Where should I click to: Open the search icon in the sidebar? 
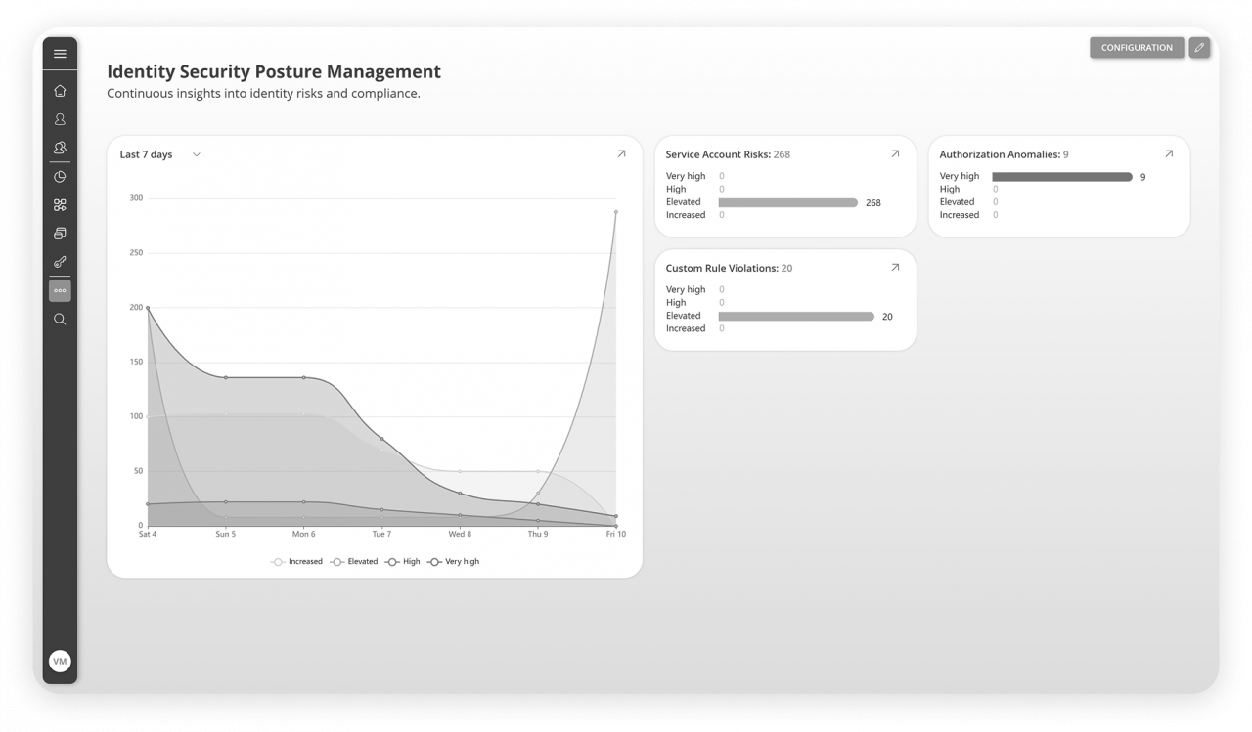point(60,319)
